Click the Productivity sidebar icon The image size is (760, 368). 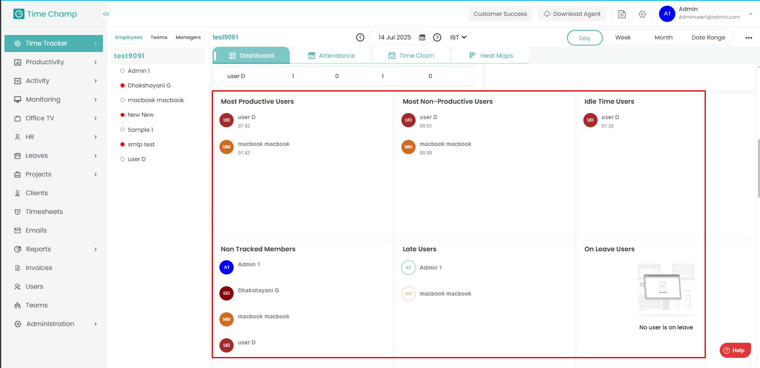[18, 62]
